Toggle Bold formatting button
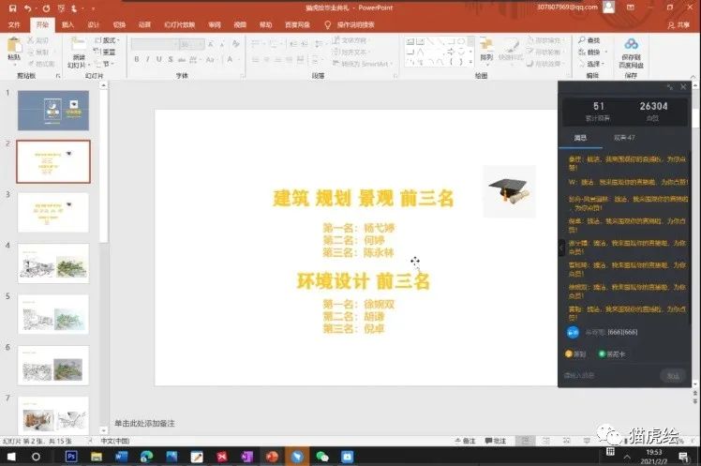701x466 pixels. [136, 59]
